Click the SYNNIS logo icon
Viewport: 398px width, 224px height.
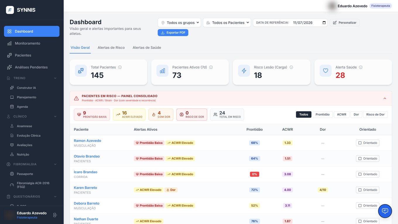(10, 10)
